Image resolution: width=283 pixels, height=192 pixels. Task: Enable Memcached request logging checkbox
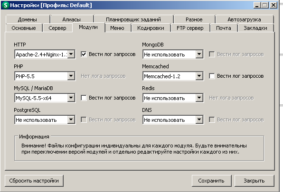[212, 76]
